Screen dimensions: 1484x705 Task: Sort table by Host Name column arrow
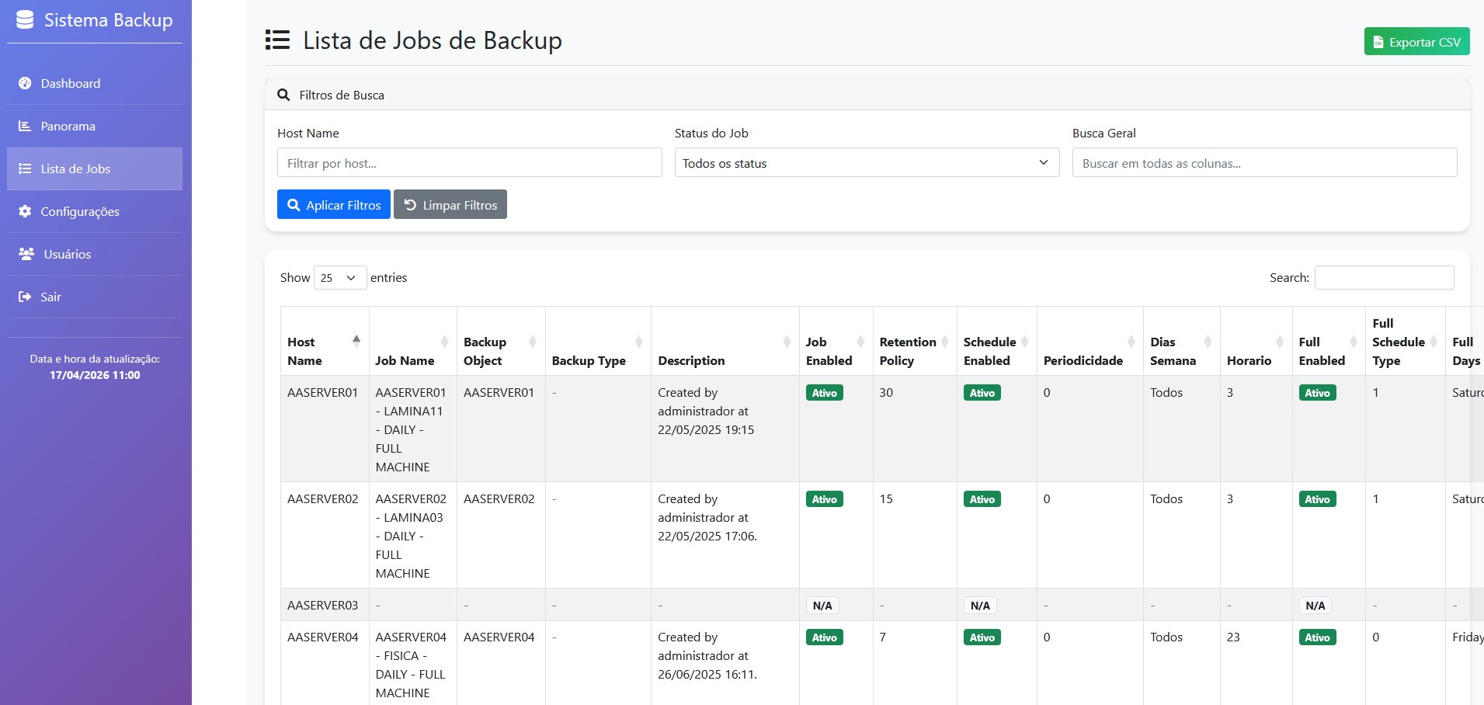(x=356, y=342)
